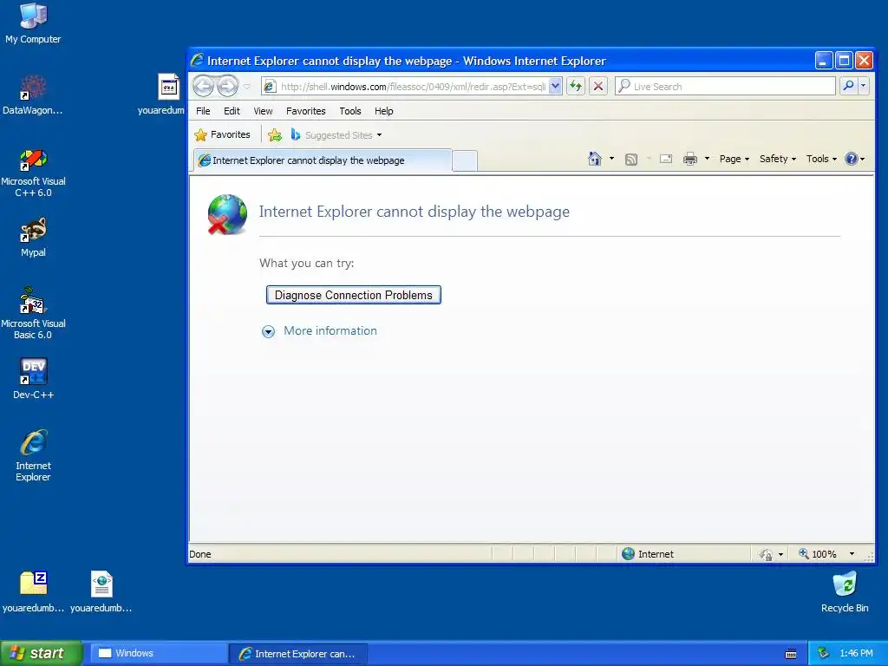This screenshot has height=666, width=888.
Task: Click Internet Explorer taskbar button
Action: 298,654
